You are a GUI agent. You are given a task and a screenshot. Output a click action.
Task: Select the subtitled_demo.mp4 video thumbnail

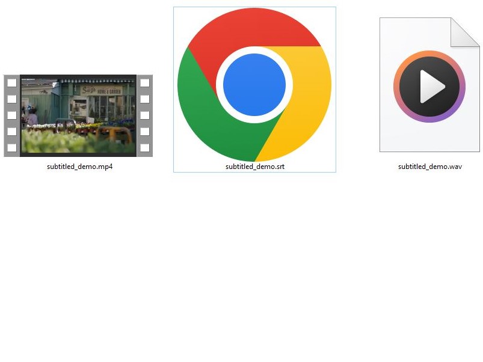pyautogui.click(x=78, y=115)
